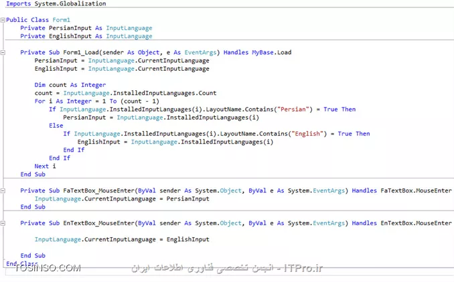Click 'CurrentInputLanguage = PersianInput' assignment line
The image size is (454, 282).
(x=122, y=198)
